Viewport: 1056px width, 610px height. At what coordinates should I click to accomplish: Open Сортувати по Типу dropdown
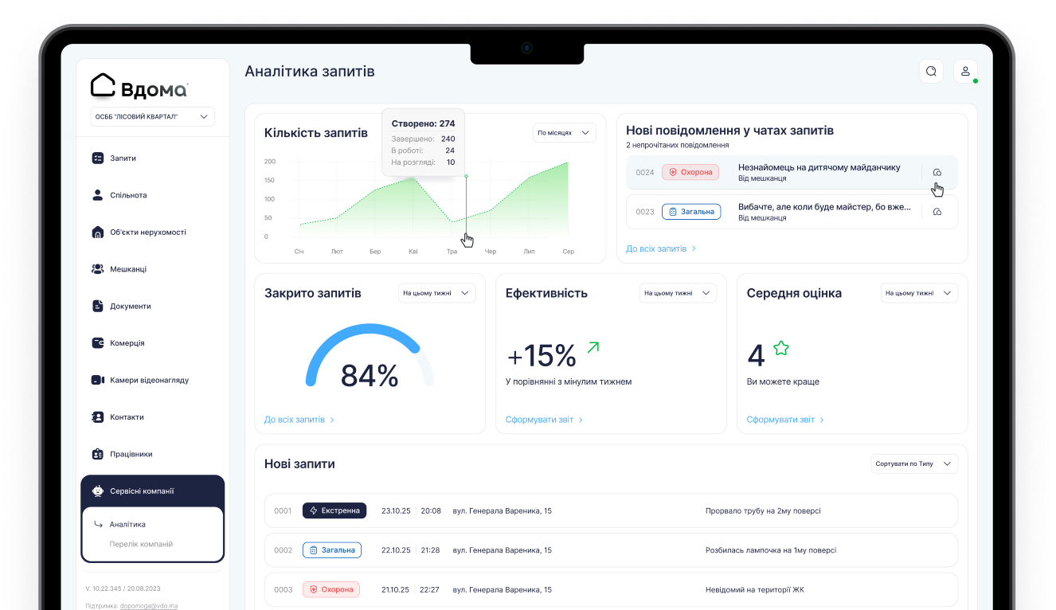[914, 463]
